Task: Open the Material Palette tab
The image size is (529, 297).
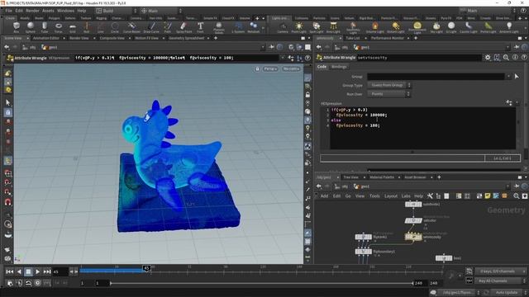Action: pos(382,177)
